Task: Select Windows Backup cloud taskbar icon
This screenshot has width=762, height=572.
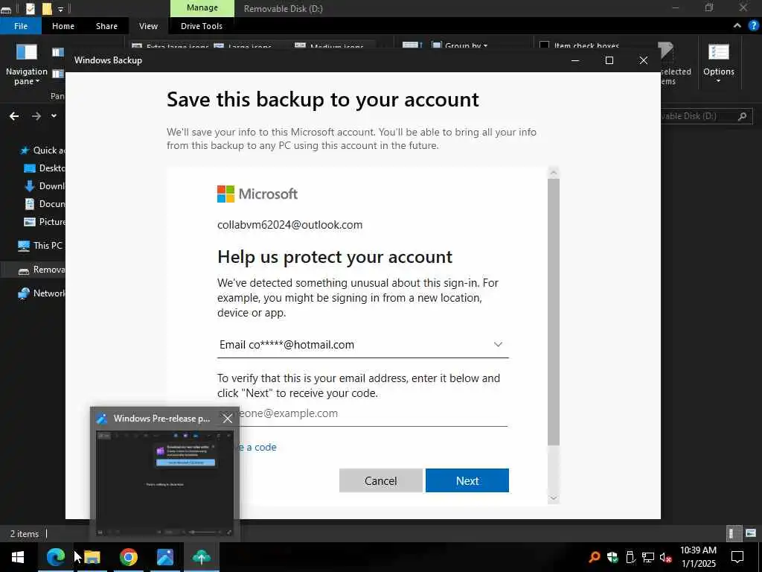Action: coord(201,557)
